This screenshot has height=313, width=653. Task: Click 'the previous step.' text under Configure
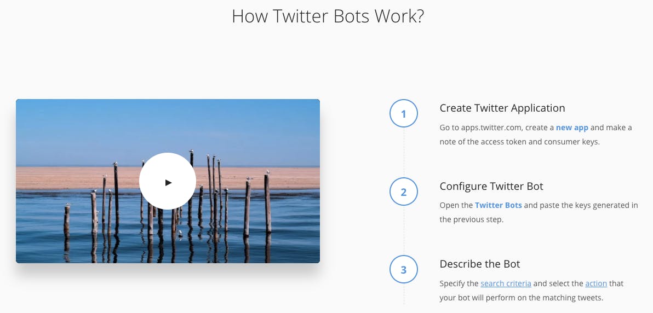(x=472, y=219)
